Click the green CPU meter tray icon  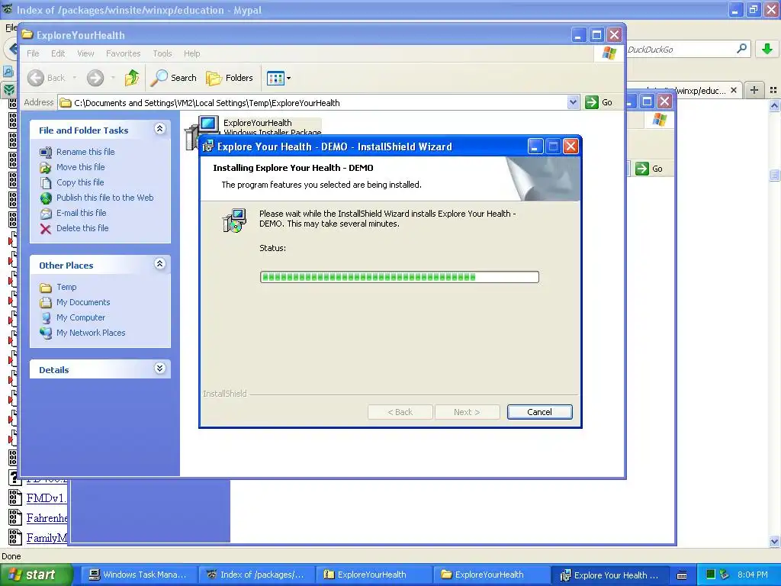click(x=710, y=575)
